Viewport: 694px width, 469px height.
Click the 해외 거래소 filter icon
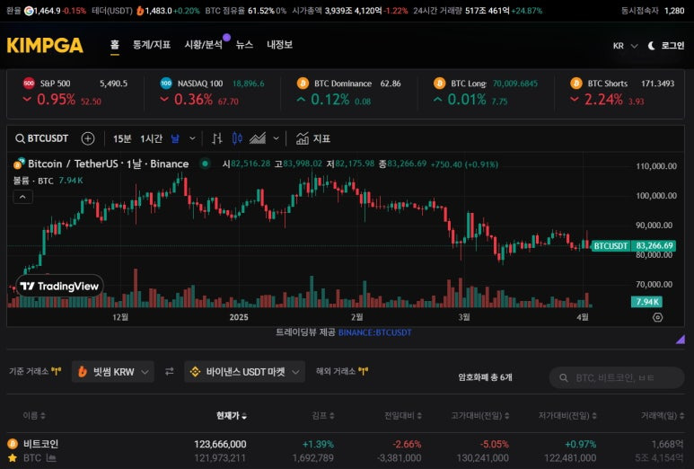pyautogui.click(x=364, y=371)
